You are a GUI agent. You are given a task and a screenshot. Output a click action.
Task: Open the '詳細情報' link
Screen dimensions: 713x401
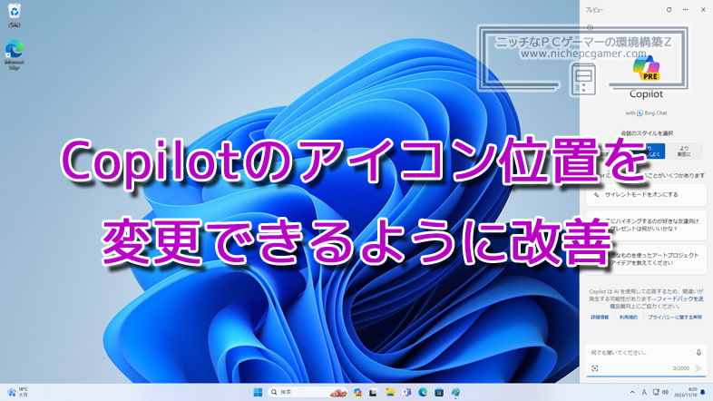(600, 317)
